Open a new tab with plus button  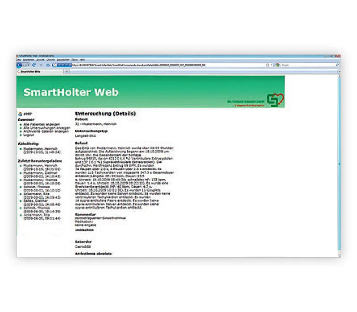tap(67, 72)
